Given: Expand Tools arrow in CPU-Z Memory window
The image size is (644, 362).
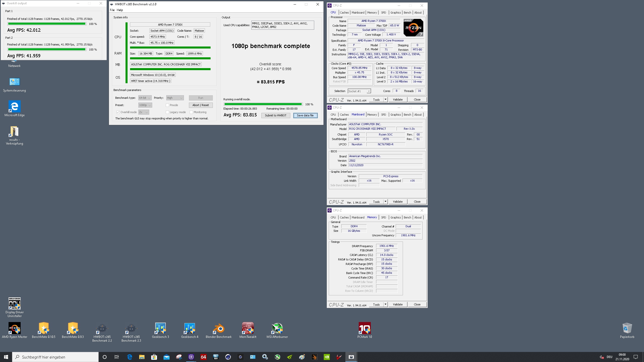Looking at the screenshot, I should click(x=385, y=304).
